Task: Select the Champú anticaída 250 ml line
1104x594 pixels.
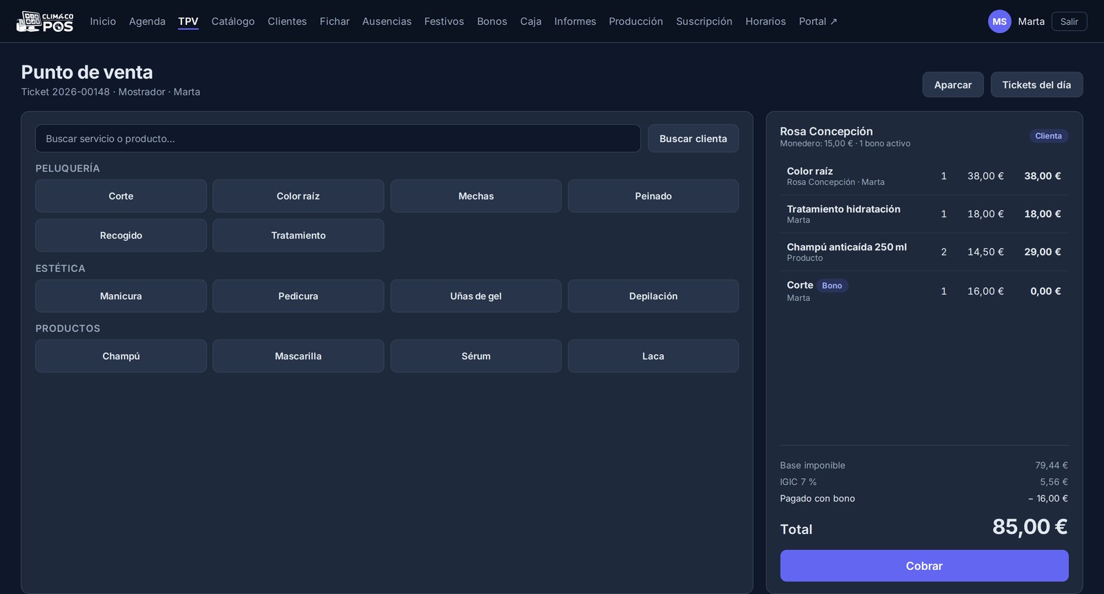Action: coord(924,252)
